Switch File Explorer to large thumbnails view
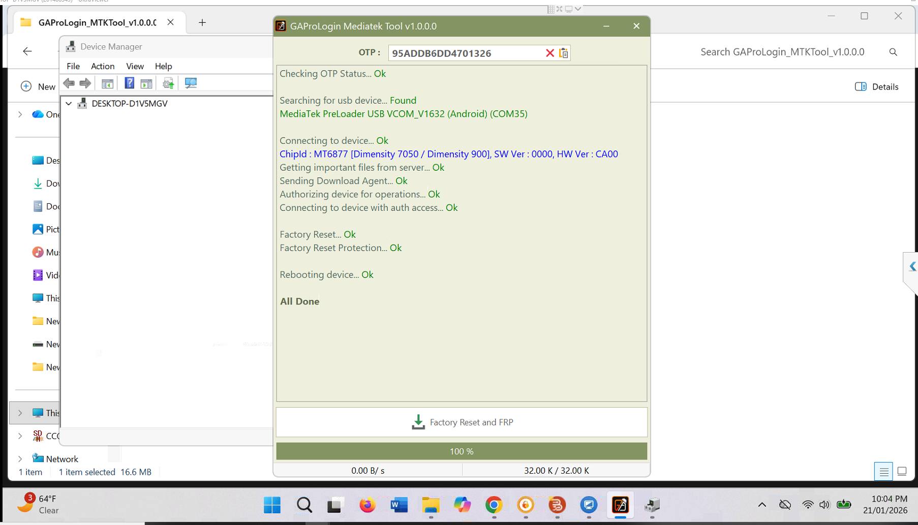Screen dimensions: 918x525 902,472
